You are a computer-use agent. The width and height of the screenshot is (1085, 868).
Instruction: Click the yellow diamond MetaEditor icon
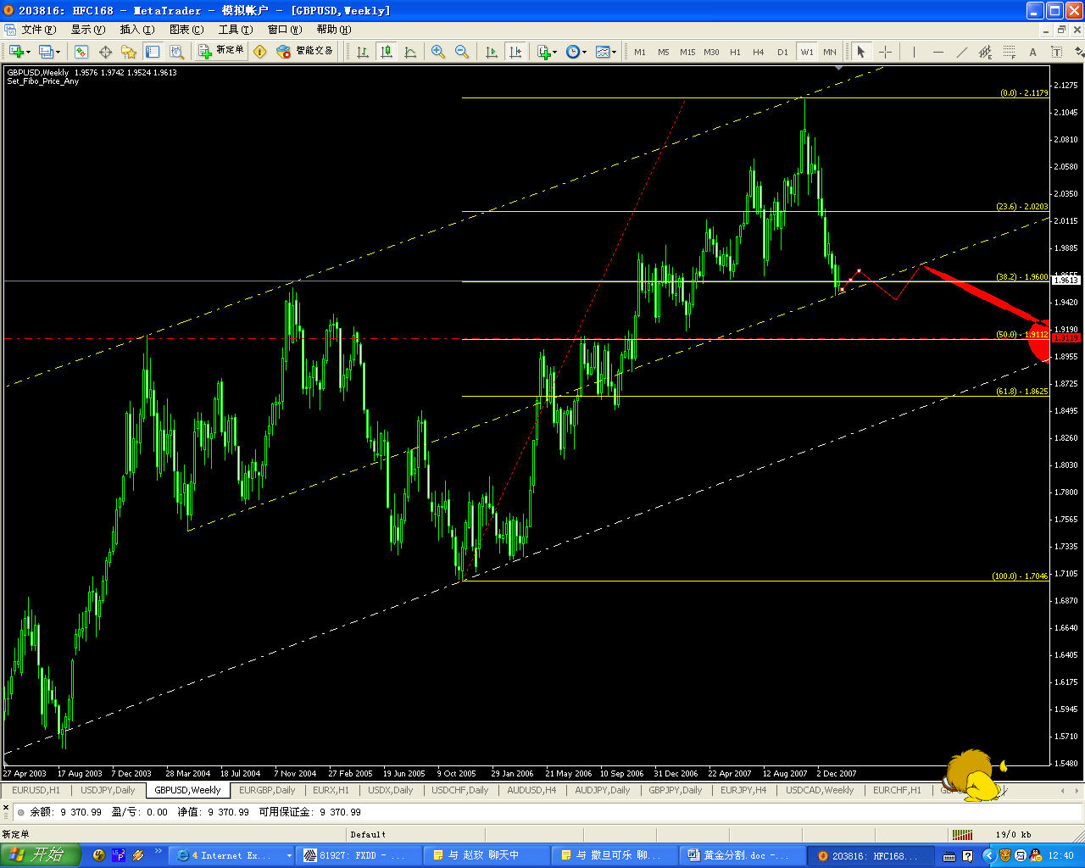260,52
